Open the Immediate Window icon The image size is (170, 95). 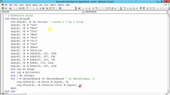[109, 8]
